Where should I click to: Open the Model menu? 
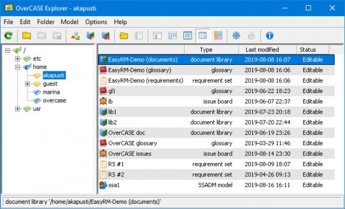70,22
